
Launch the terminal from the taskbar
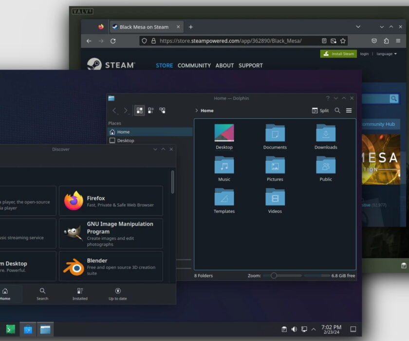pos(10,329)
